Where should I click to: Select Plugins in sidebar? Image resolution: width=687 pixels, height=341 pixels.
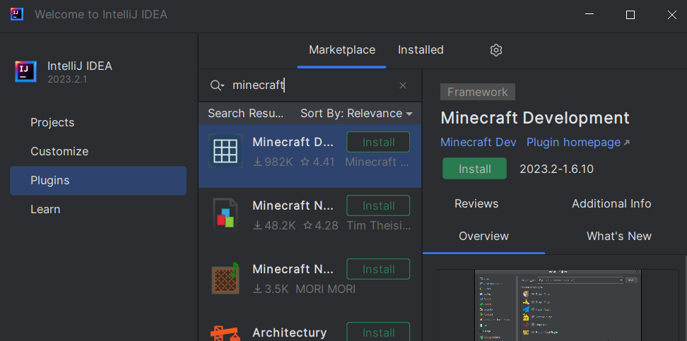coord(98,180)
